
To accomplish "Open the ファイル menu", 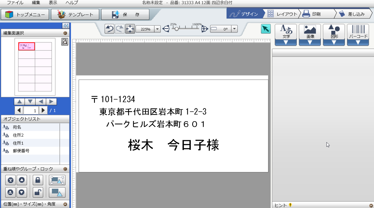I will click(x=15, y=3).
